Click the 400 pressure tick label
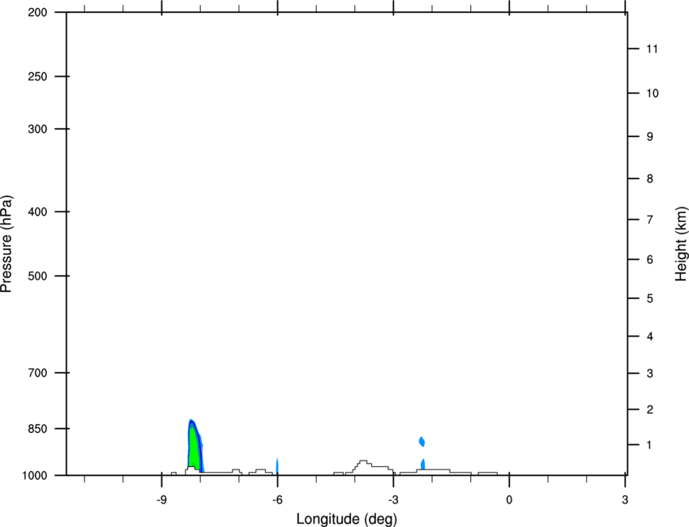The height and width of the screenshot is (527, 689). [x=37, y=212]
